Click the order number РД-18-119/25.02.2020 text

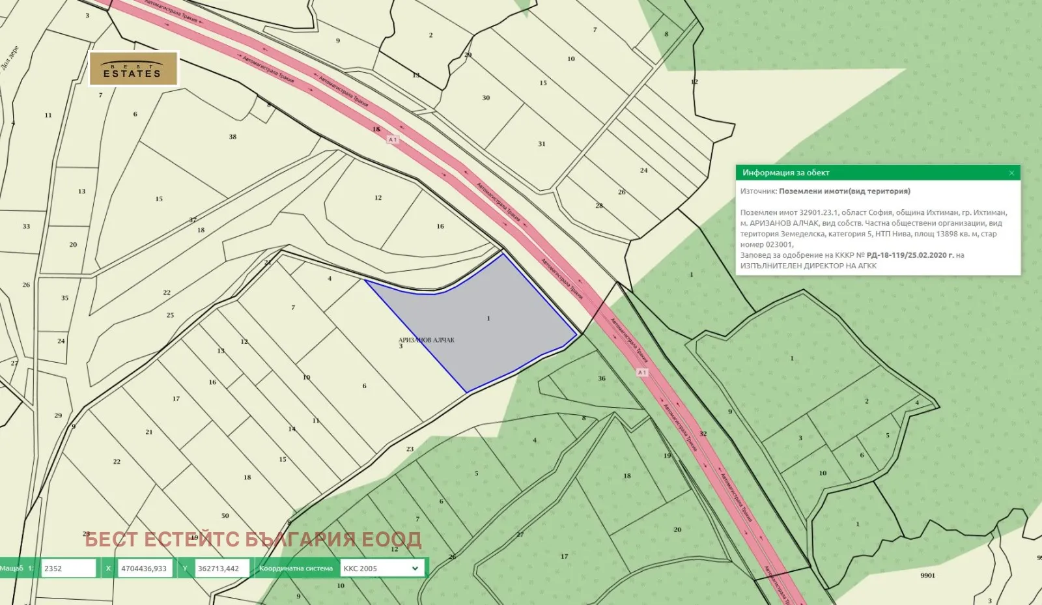click(910, 255)
